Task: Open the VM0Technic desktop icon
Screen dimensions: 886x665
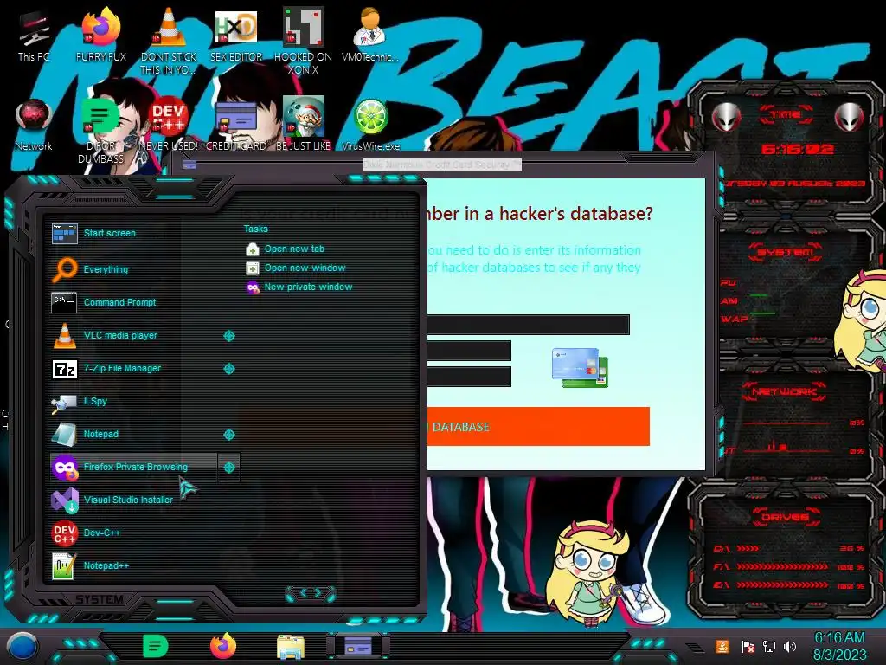Action: [x=370, y=35]
